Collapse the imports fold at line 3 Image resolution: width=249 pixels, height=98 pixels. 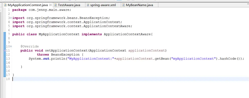point(11,18)
